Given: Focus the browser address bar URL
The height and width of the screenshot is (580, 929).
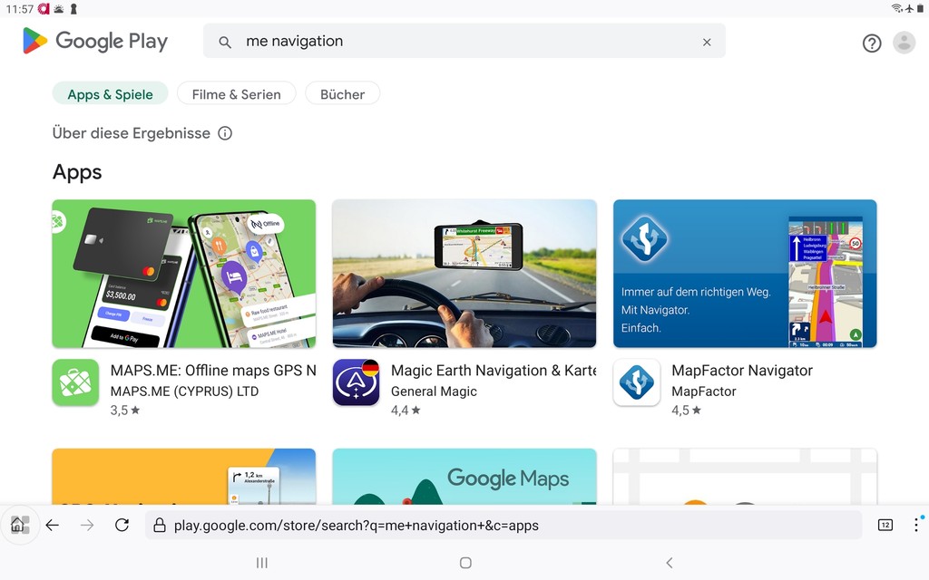Looking at the screenshot, I should [504, 525].
